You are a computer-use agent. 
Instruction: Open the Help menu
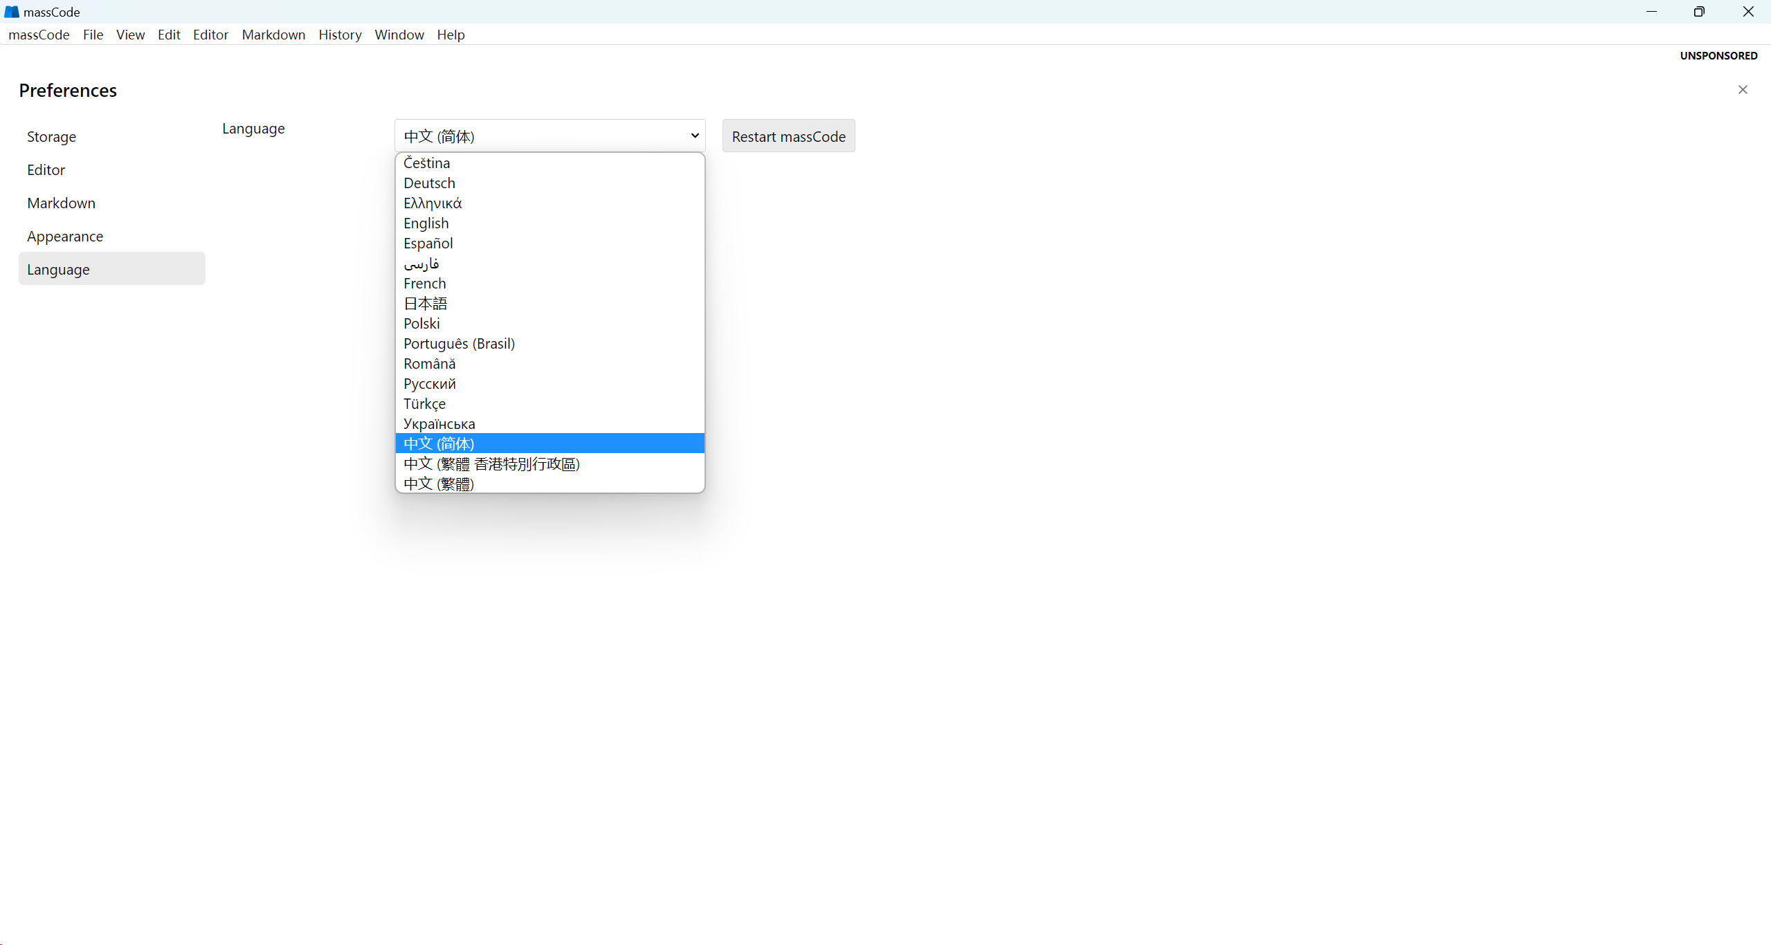pos(450,35)
